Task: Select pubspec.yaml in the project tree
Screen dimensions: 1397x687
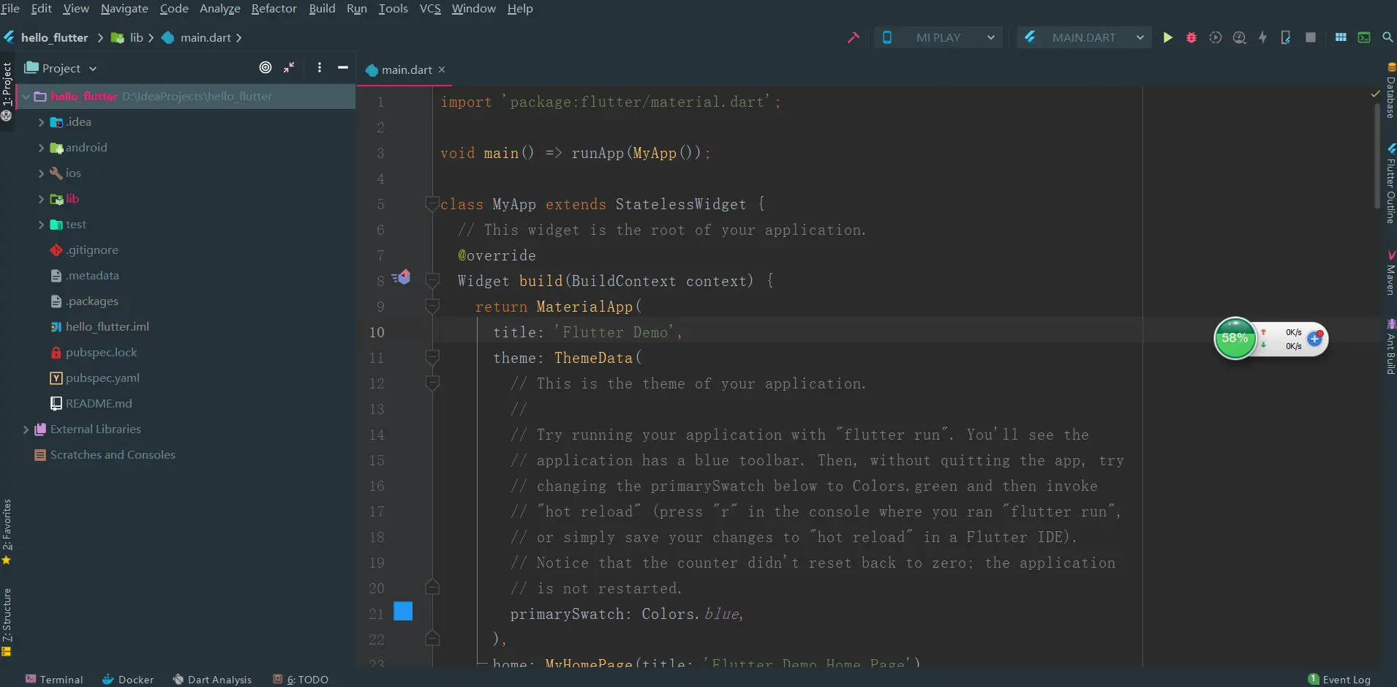Action: click(x=102, y=378)
